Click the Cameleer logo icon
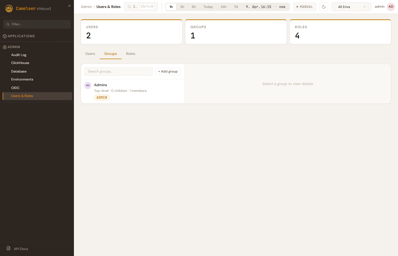Image resolution: width=398 pixels, height=256 pixels. [9, 9]
